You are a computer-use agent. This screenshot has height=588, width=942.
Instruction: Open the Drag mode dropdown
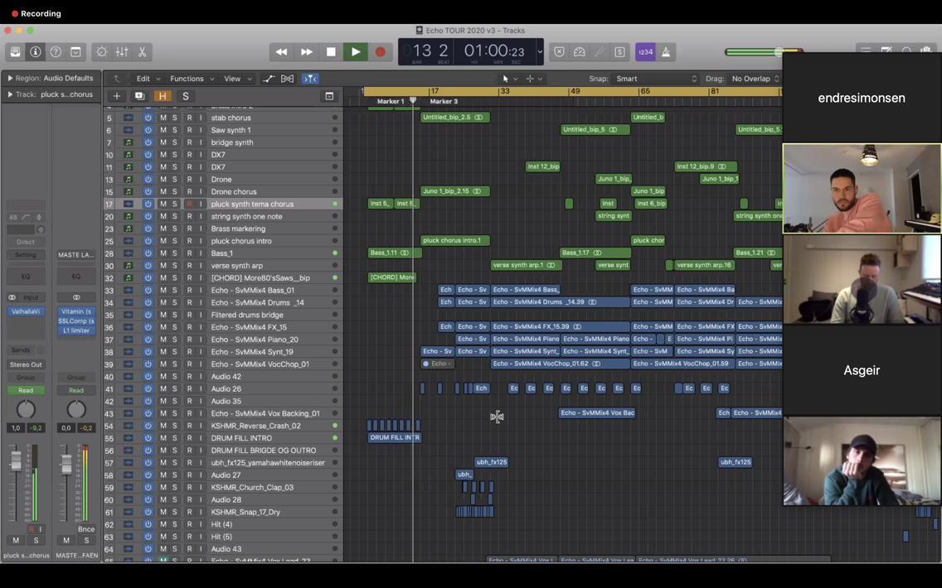(x=755, y=79)
